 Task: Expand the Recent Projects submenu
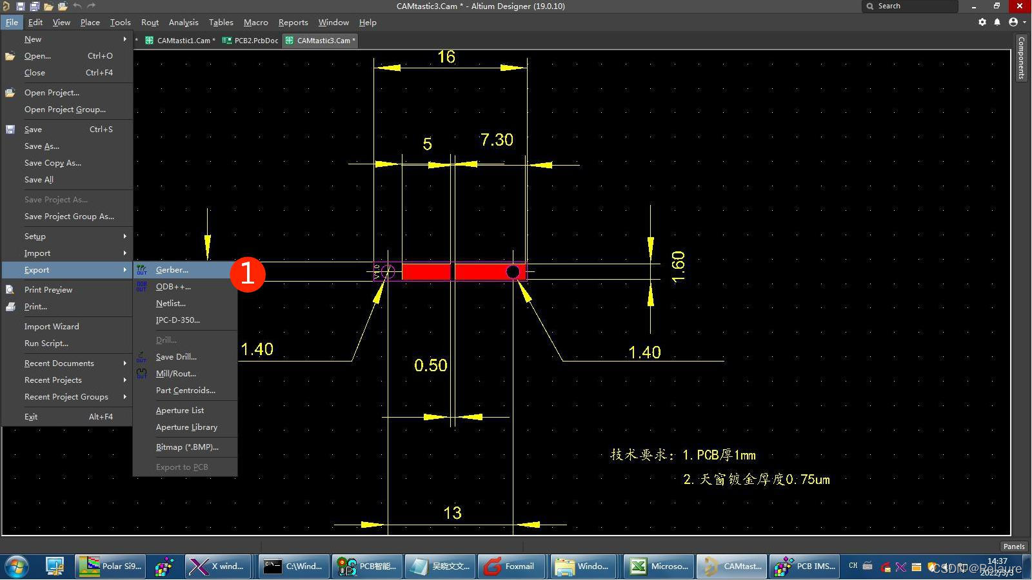66,380
